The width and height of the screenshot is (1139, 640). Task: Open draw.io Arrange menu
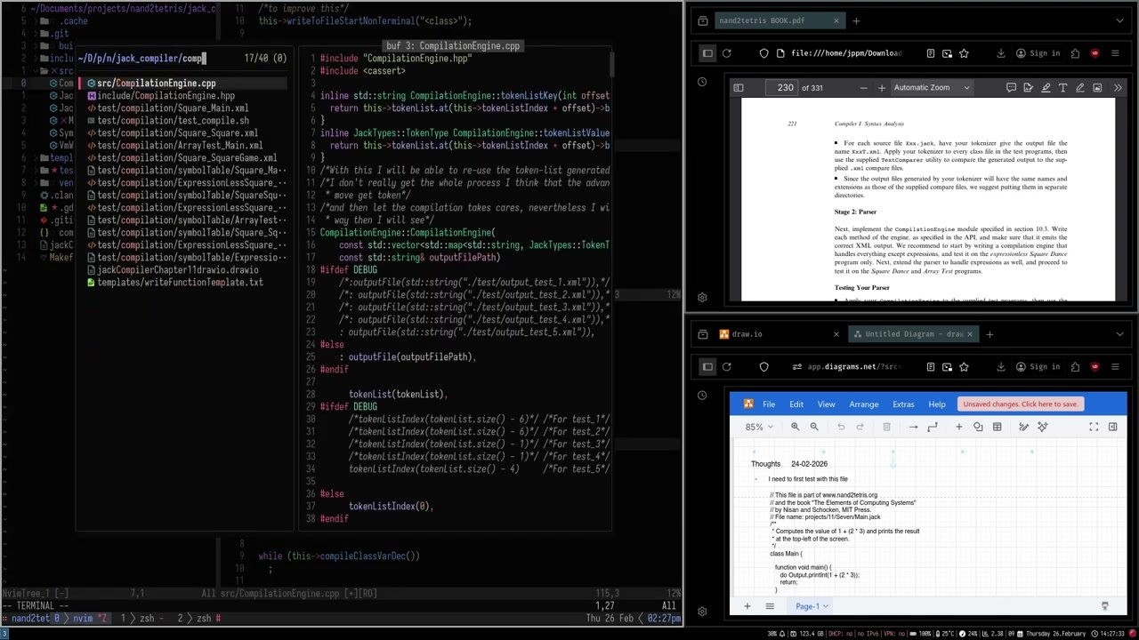coord(864,404)
